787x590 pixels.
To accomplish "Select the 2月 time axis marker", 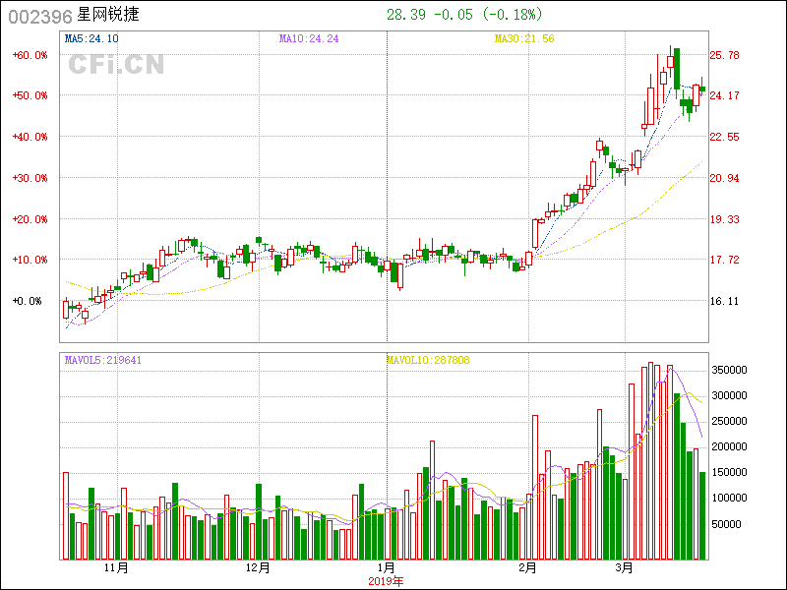I will (x=528, y=568).
